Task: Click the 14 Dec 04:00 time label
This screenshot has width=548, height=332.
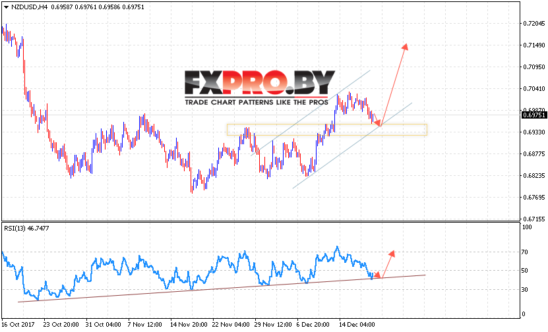Action: coord(357,324)
